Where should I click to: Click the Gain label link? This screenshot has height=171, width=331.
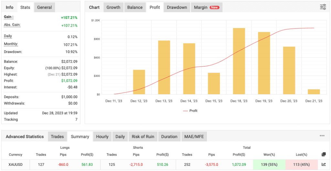pos(9,17)
